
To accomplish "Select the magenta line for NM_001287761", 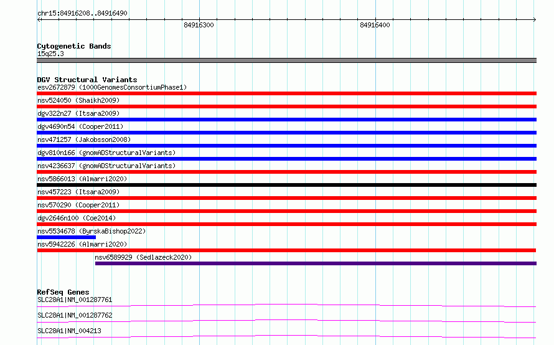I will coord(286,305).
